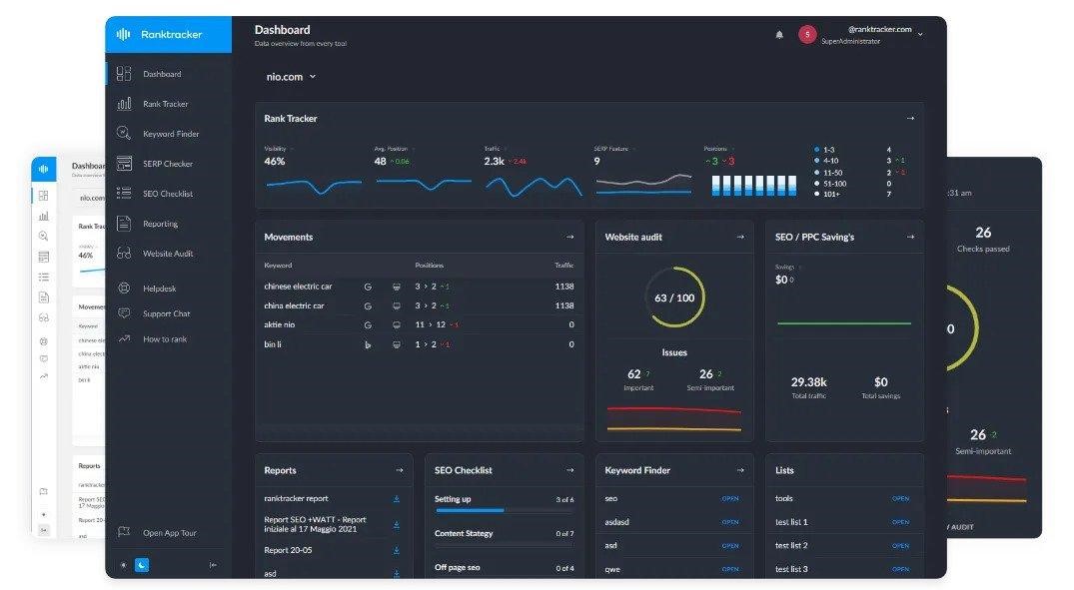Open Helpdesk link in sidebar
Screen dimensions: 1074x590
pos(160,289)
